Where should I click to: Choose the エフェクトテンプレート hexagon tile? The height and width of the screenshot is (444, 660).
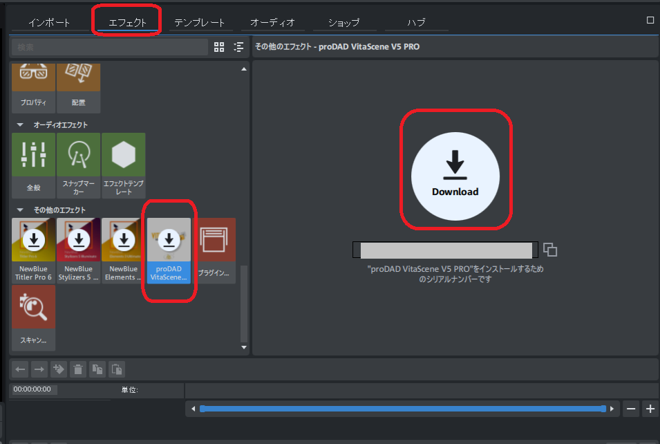[x=124, y=163]
